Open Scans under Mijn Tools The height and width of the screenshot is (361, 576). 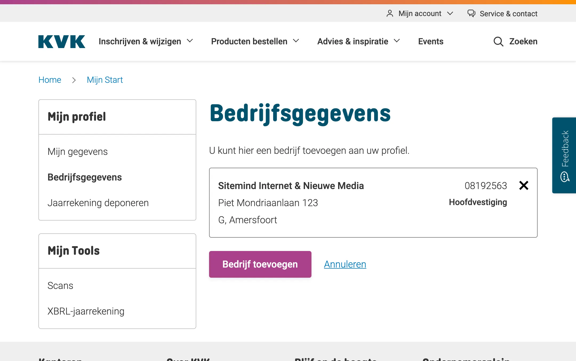(60, 286)
